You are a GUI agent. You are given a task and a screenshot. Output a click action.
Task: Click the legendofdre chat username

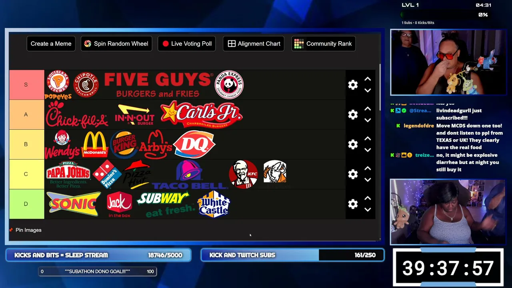tap(419, 126)
